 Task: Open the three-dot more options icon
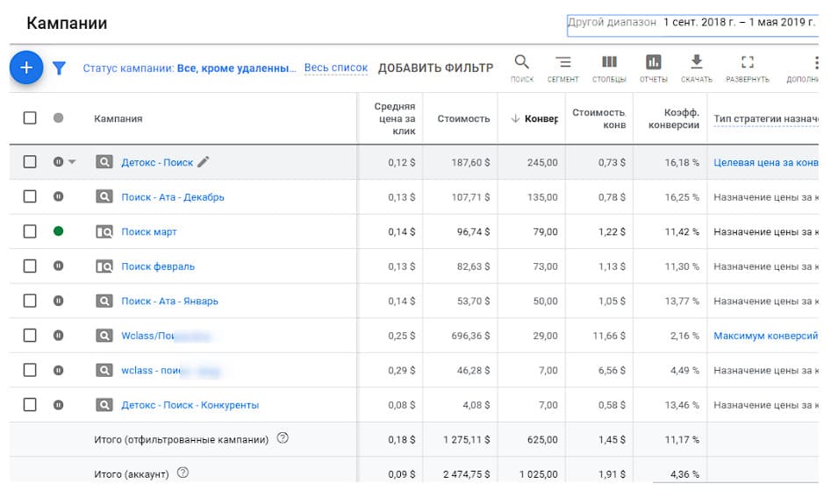point(815,63)
